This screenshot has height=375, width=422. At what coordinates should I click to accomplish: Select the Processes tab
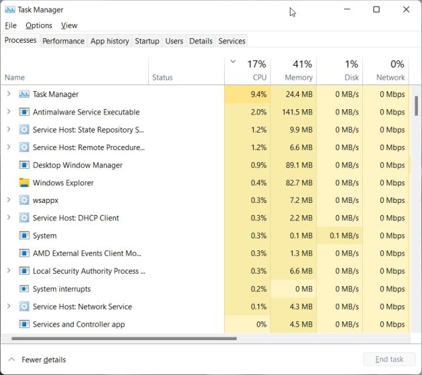point(20,40)
